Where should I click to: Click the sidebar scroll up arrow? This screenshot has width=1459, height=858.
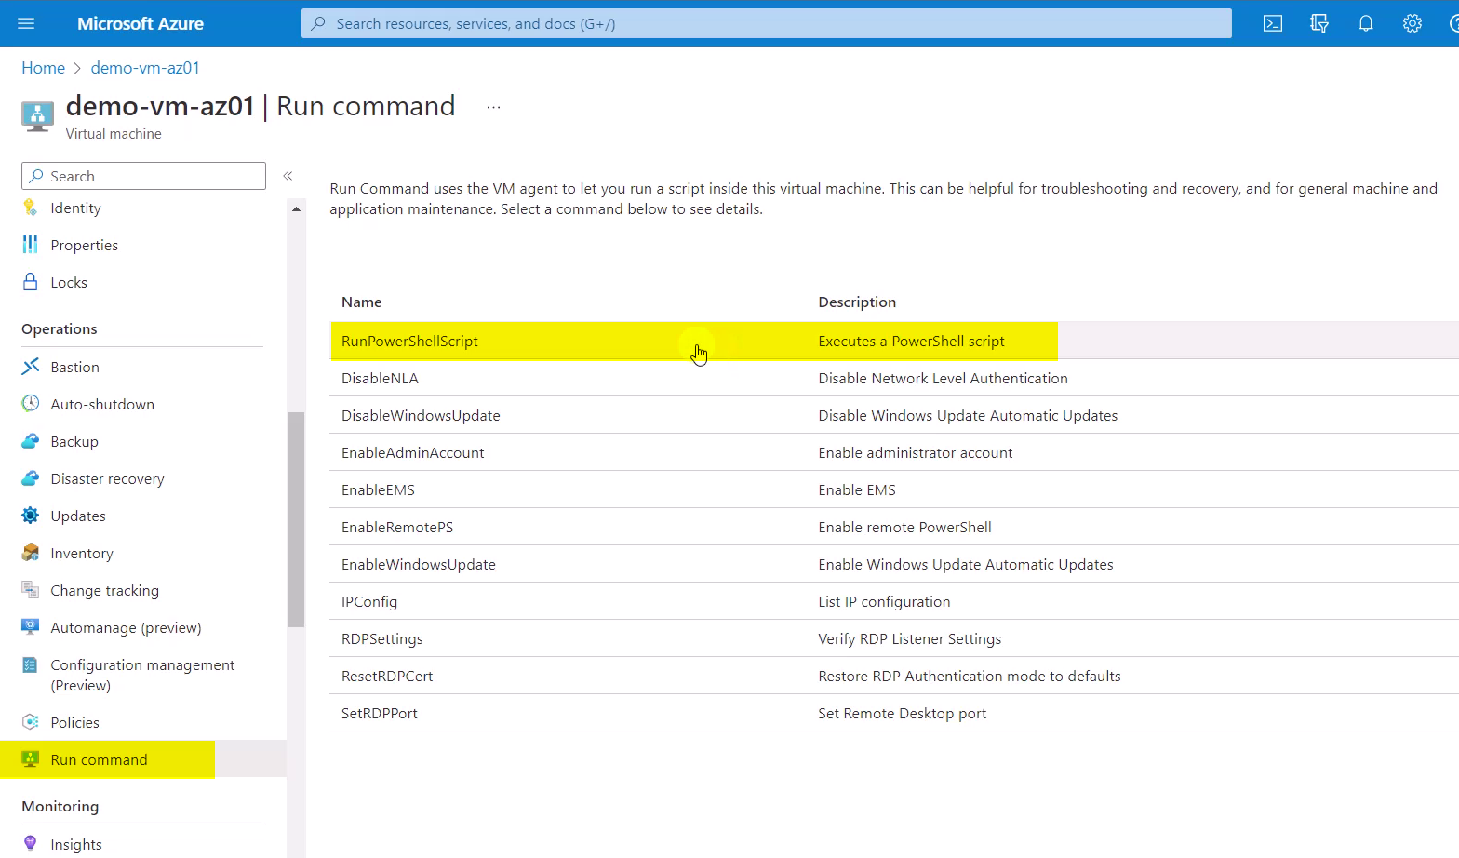[x=296, y=209]
